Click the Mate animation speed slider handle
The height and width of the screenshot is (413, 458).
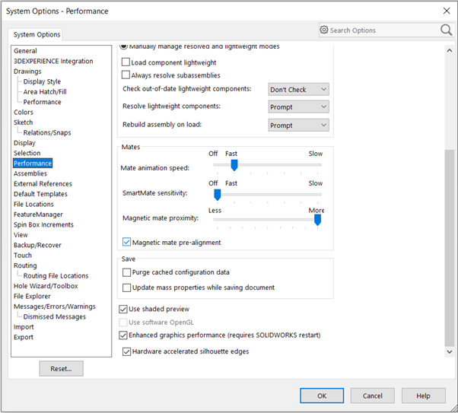[x=234, y=165]
